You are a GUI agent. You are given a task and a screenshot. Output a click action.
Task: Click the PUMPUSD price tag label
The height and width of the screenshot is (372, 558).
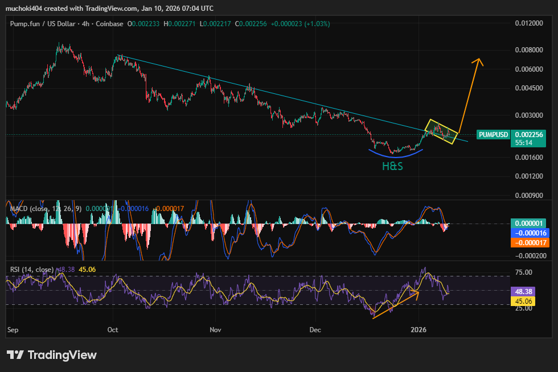click(493, 135)
